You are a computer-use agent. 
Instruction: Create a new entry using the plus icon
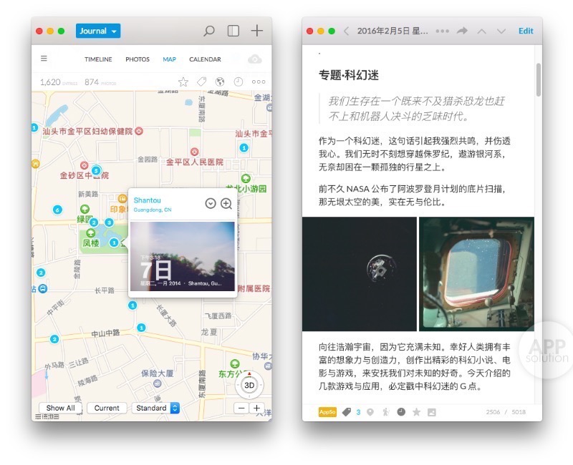coord(256,31)
